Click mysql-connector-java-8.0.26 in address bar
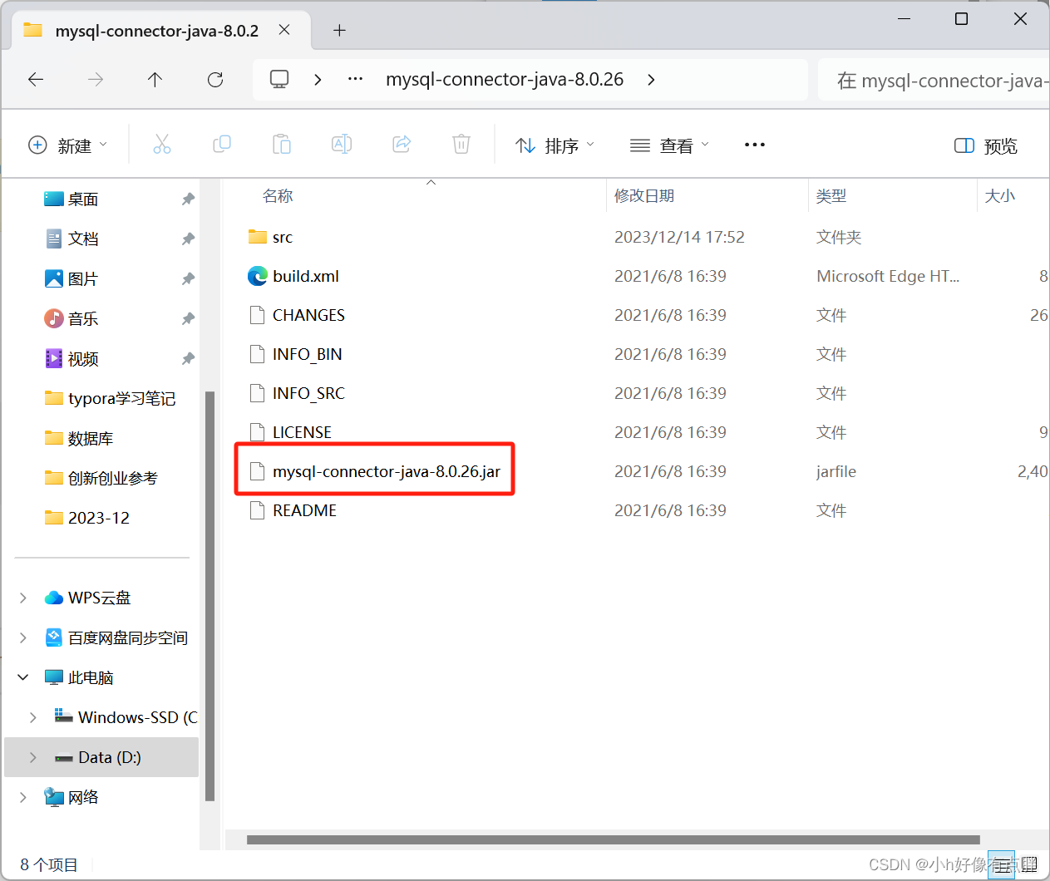This screenshot has height=881, width=1050. [505, 80]
